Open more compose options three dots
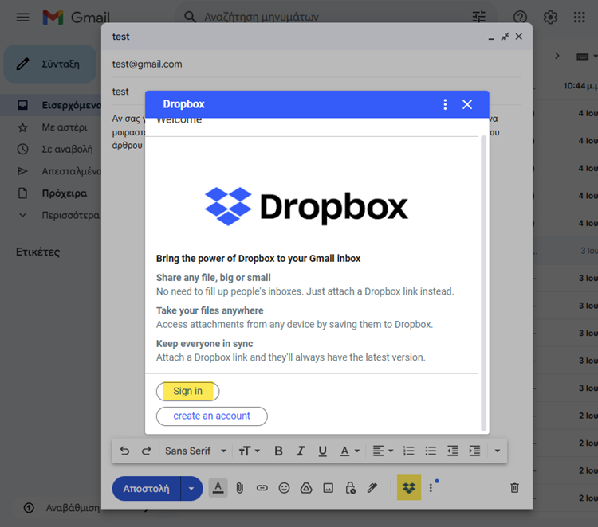 tap(431, 488)
